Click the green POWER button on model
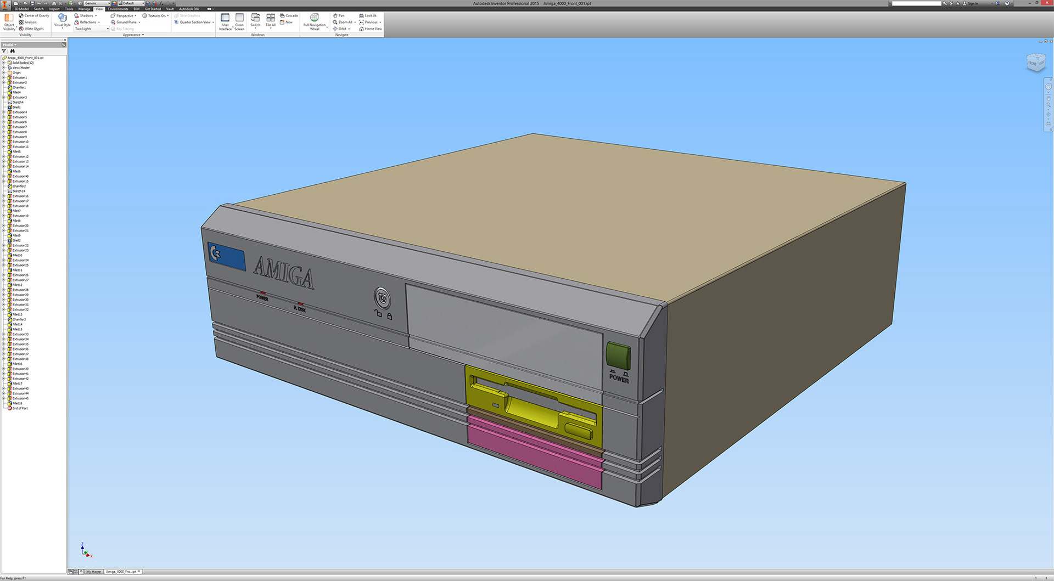 (618, 356)
